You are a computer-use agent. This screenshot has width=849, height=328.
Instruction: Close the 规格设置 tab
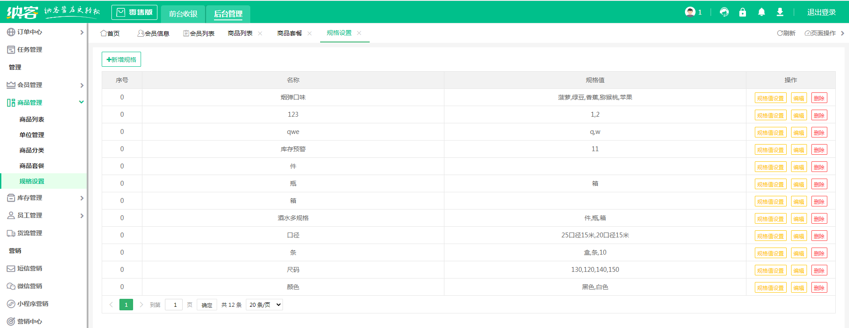coord(359,33)
